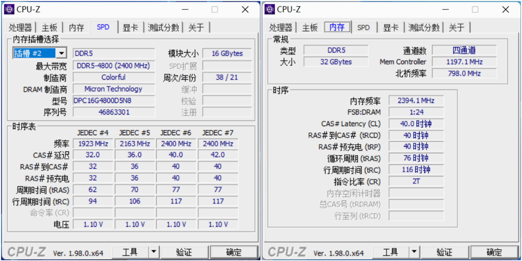Switch to 处理器 tab in left window
Viewport: 522px width, 261px height.
coord(20,28)
